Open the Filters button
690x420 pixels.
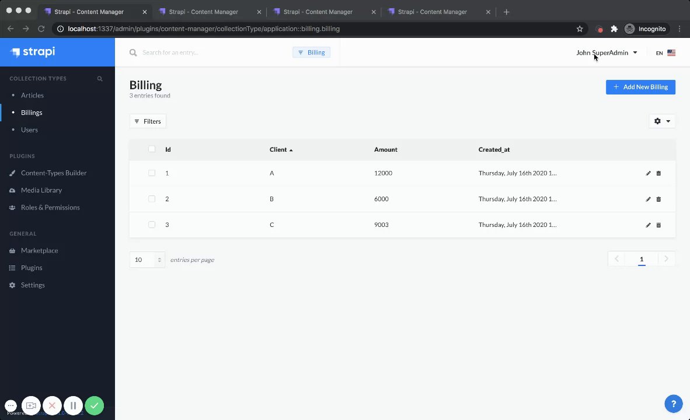[148, 121]
